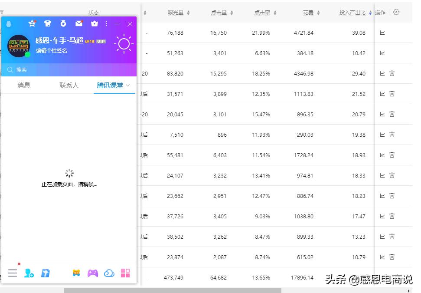This screenshot has height=293, width=421.
Task: Switch to the 联系人 tab
Action: [69, 86]
